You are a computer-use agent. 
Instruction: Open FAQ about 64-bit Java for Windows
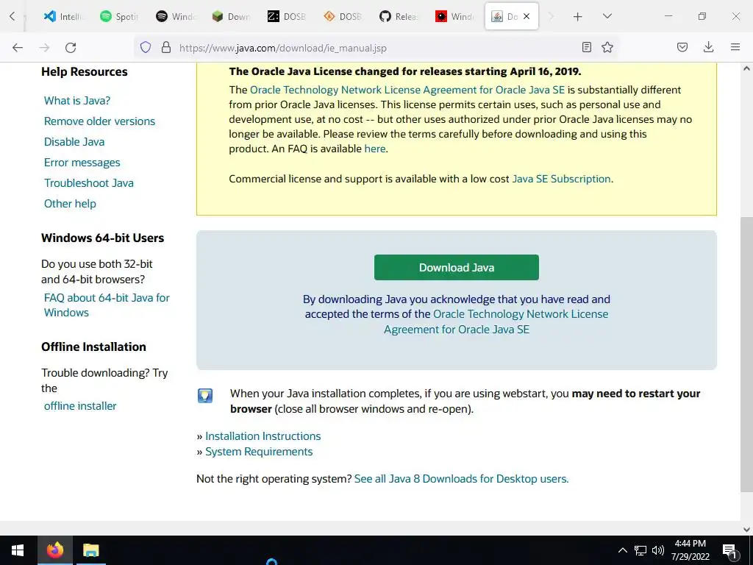pyautogui.click(x=107, y=305)
